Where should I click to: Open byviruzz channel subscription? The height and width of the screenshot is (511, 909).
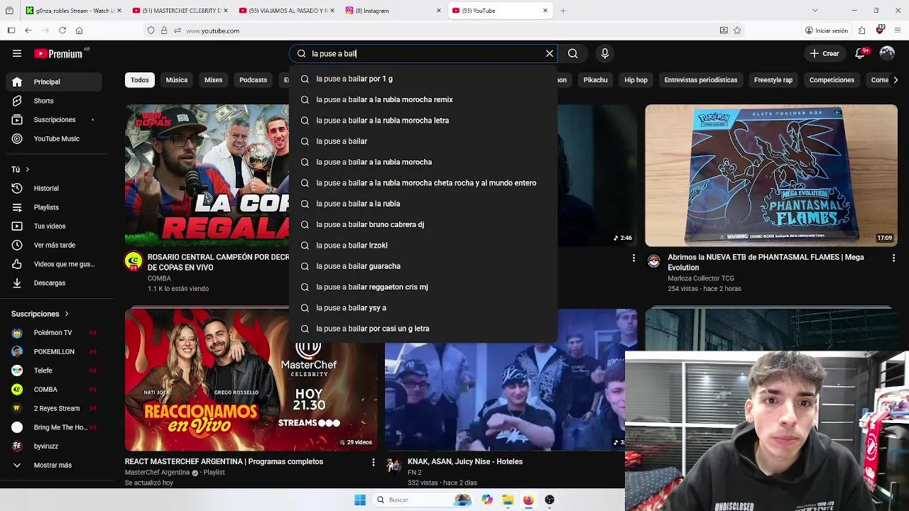[x=54, y=446]
